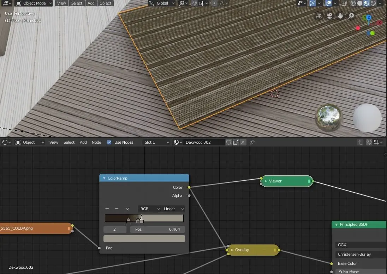
Task: Open proportional falloff curve menu
Action: click(223, 3)
